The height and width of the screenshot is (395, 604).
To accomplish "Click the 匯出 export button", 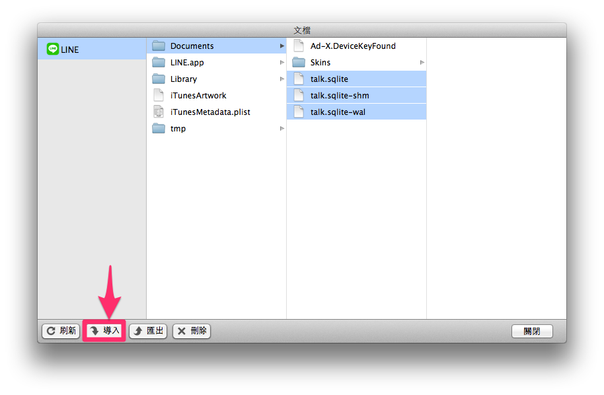I will pyautogui.click(x=148, y=331).
